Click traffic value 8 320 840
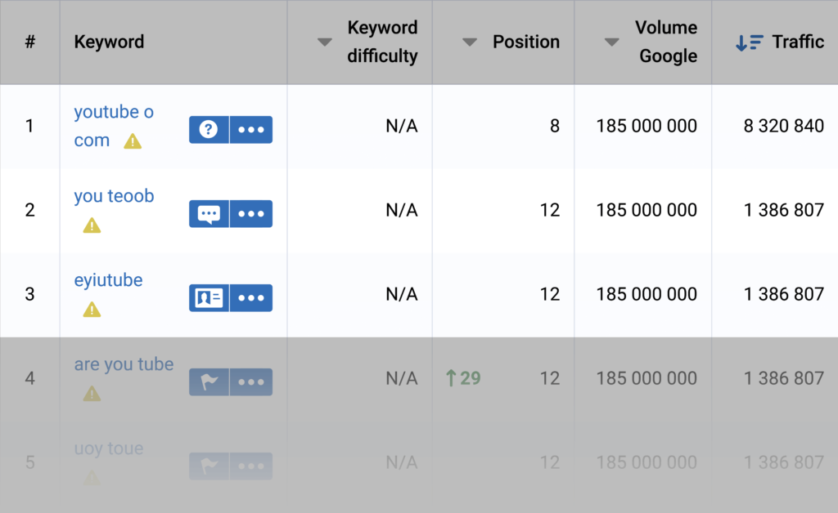 783,126
